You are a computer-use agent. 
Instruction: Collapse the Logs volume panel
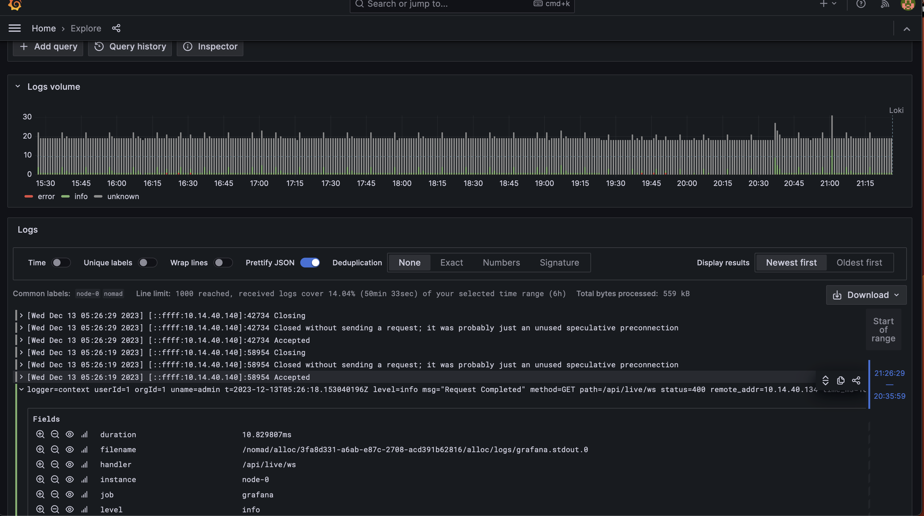pyautogui.click(x=17, y=87)
